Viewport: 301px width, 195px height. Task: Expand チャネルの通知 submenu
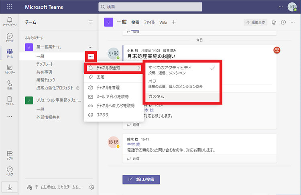[x=114, y=68]
